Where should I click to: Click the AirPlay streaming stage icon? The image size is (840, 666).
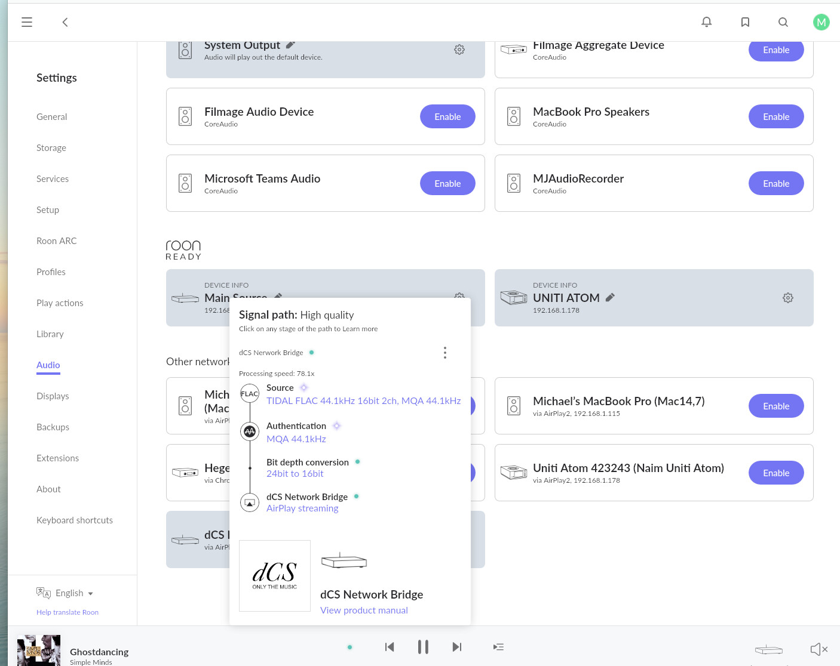(x=250, y=502)
